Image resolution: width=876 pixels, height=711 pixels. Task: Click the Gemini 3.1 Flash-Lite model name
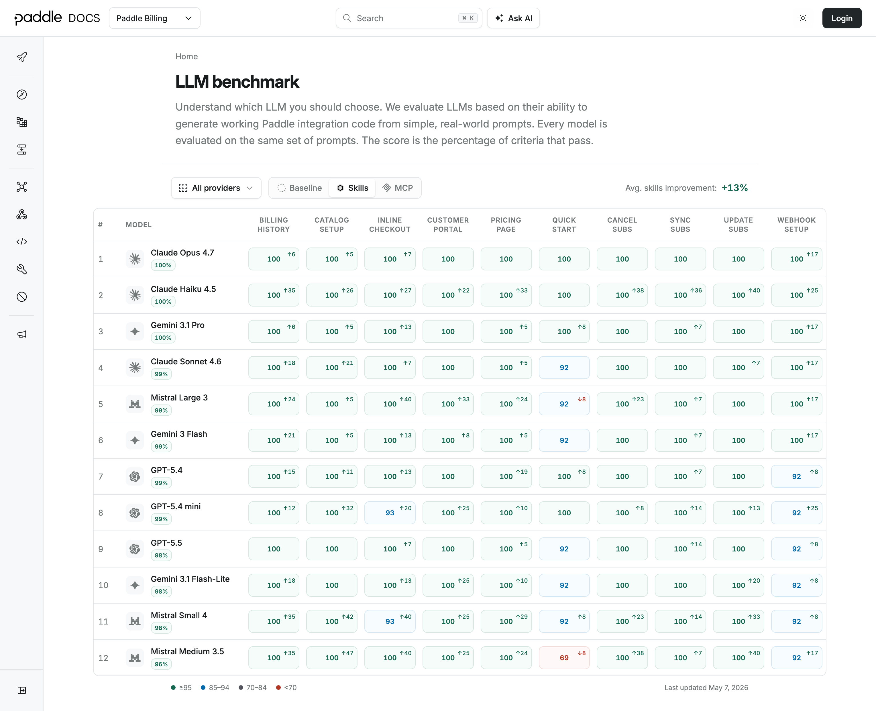tap(190, 579)
